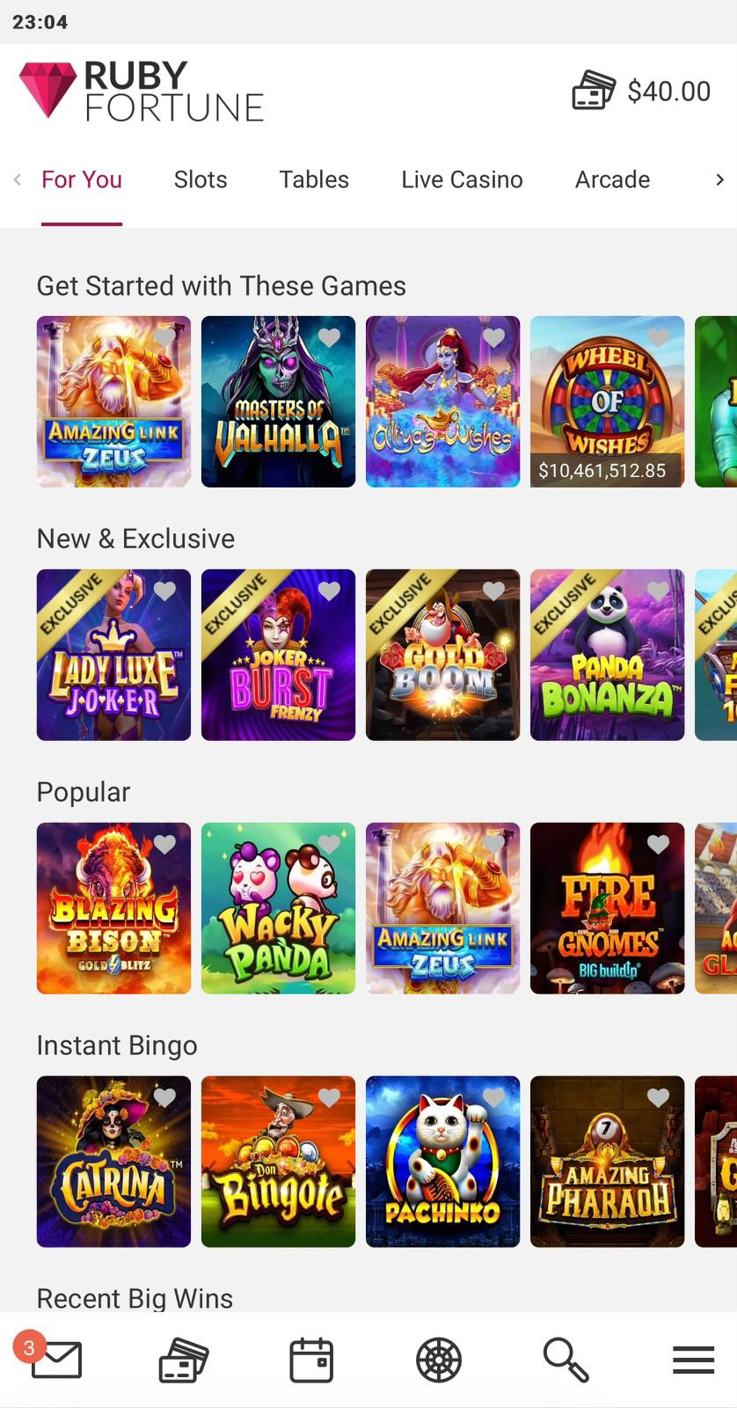This screenshot has width=737, height=1408.
Task: Open the banking cards icon in bottom bar
Action: pos(183,1360)
